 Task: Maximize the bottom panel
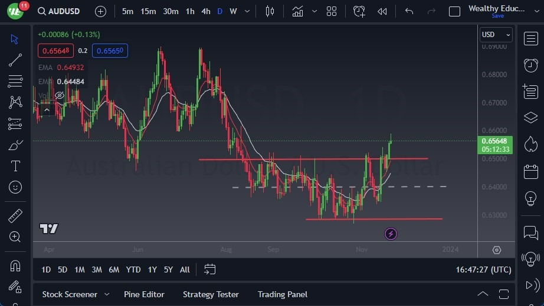point(504,294)
